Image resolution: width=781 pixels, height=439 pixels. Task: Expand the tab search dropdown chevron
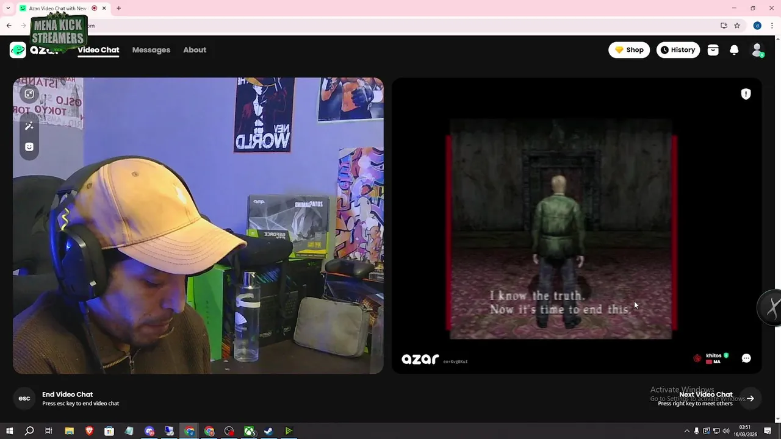pos(8,9)
